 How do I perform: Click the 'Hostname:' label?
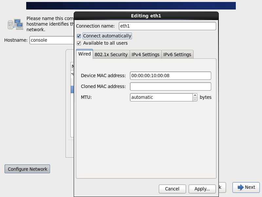click(x=16, y=40)
